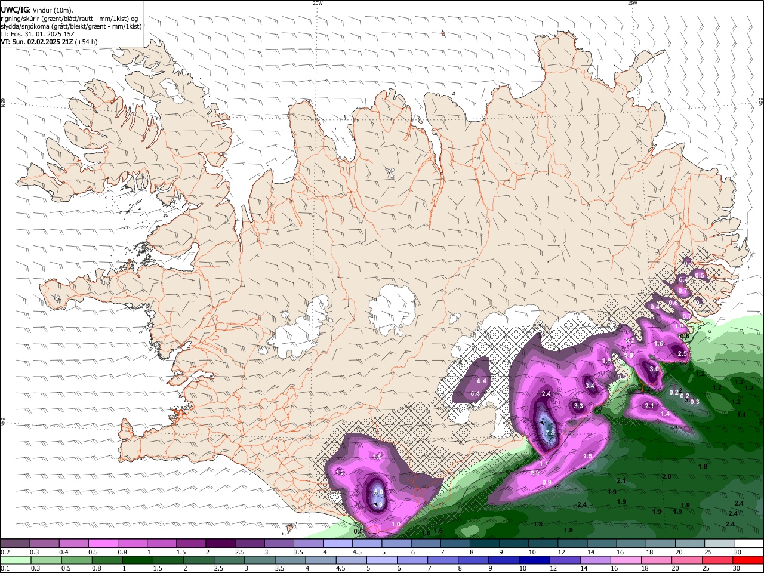Select the white '1.4' value offshore

(x=664, y=414)
